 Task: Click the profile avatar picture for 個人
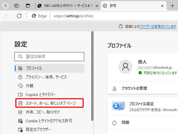coord(125,67)
